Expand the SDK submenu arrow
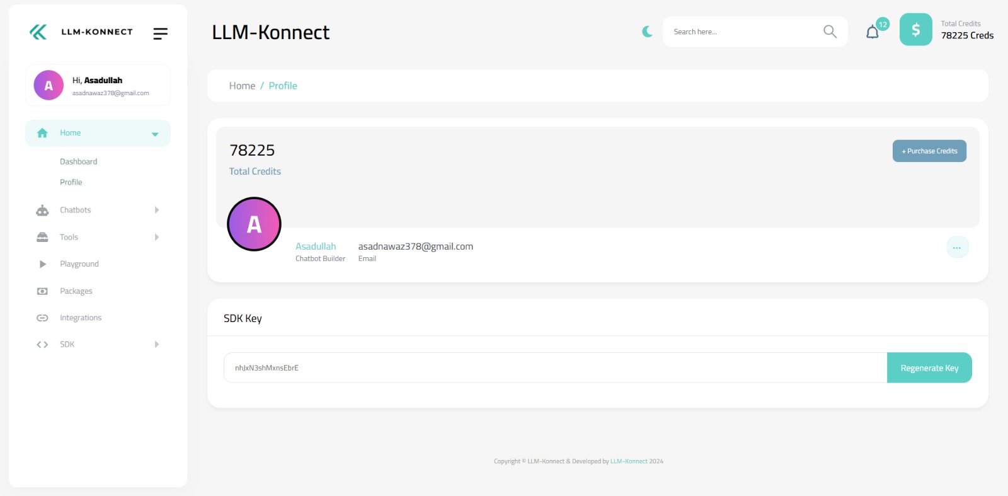The width and height of the screenshot is (1008, 496). click(157, 345)
